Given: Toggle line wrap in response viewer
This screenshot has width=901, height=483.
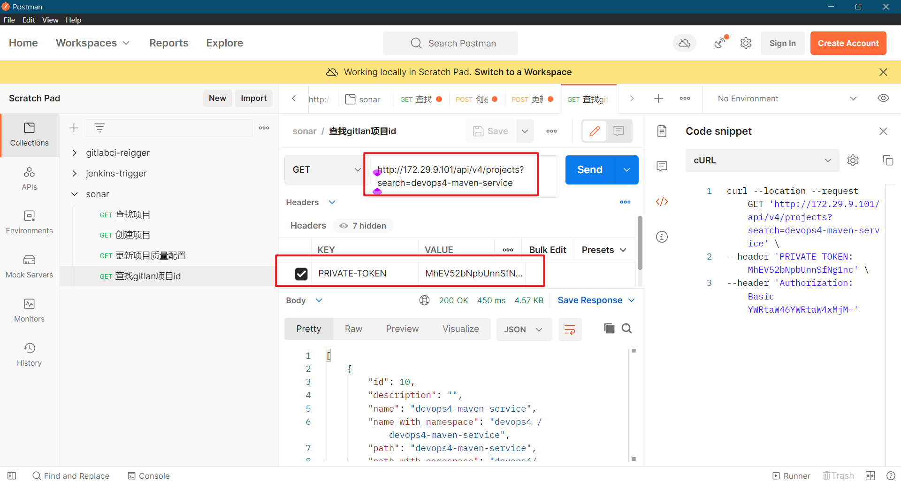Looking at the screenshot, I should pyautogui.click(x=570, y=329).
